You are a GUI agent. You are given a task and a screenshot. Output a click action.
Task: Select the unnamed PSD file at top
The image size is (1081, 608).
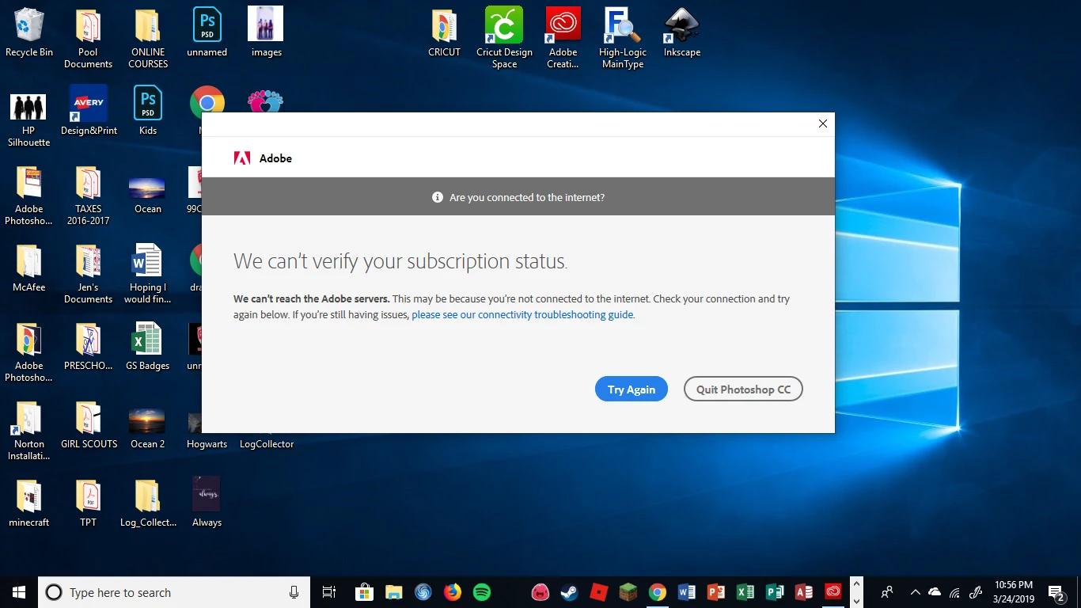coord(207,32)
